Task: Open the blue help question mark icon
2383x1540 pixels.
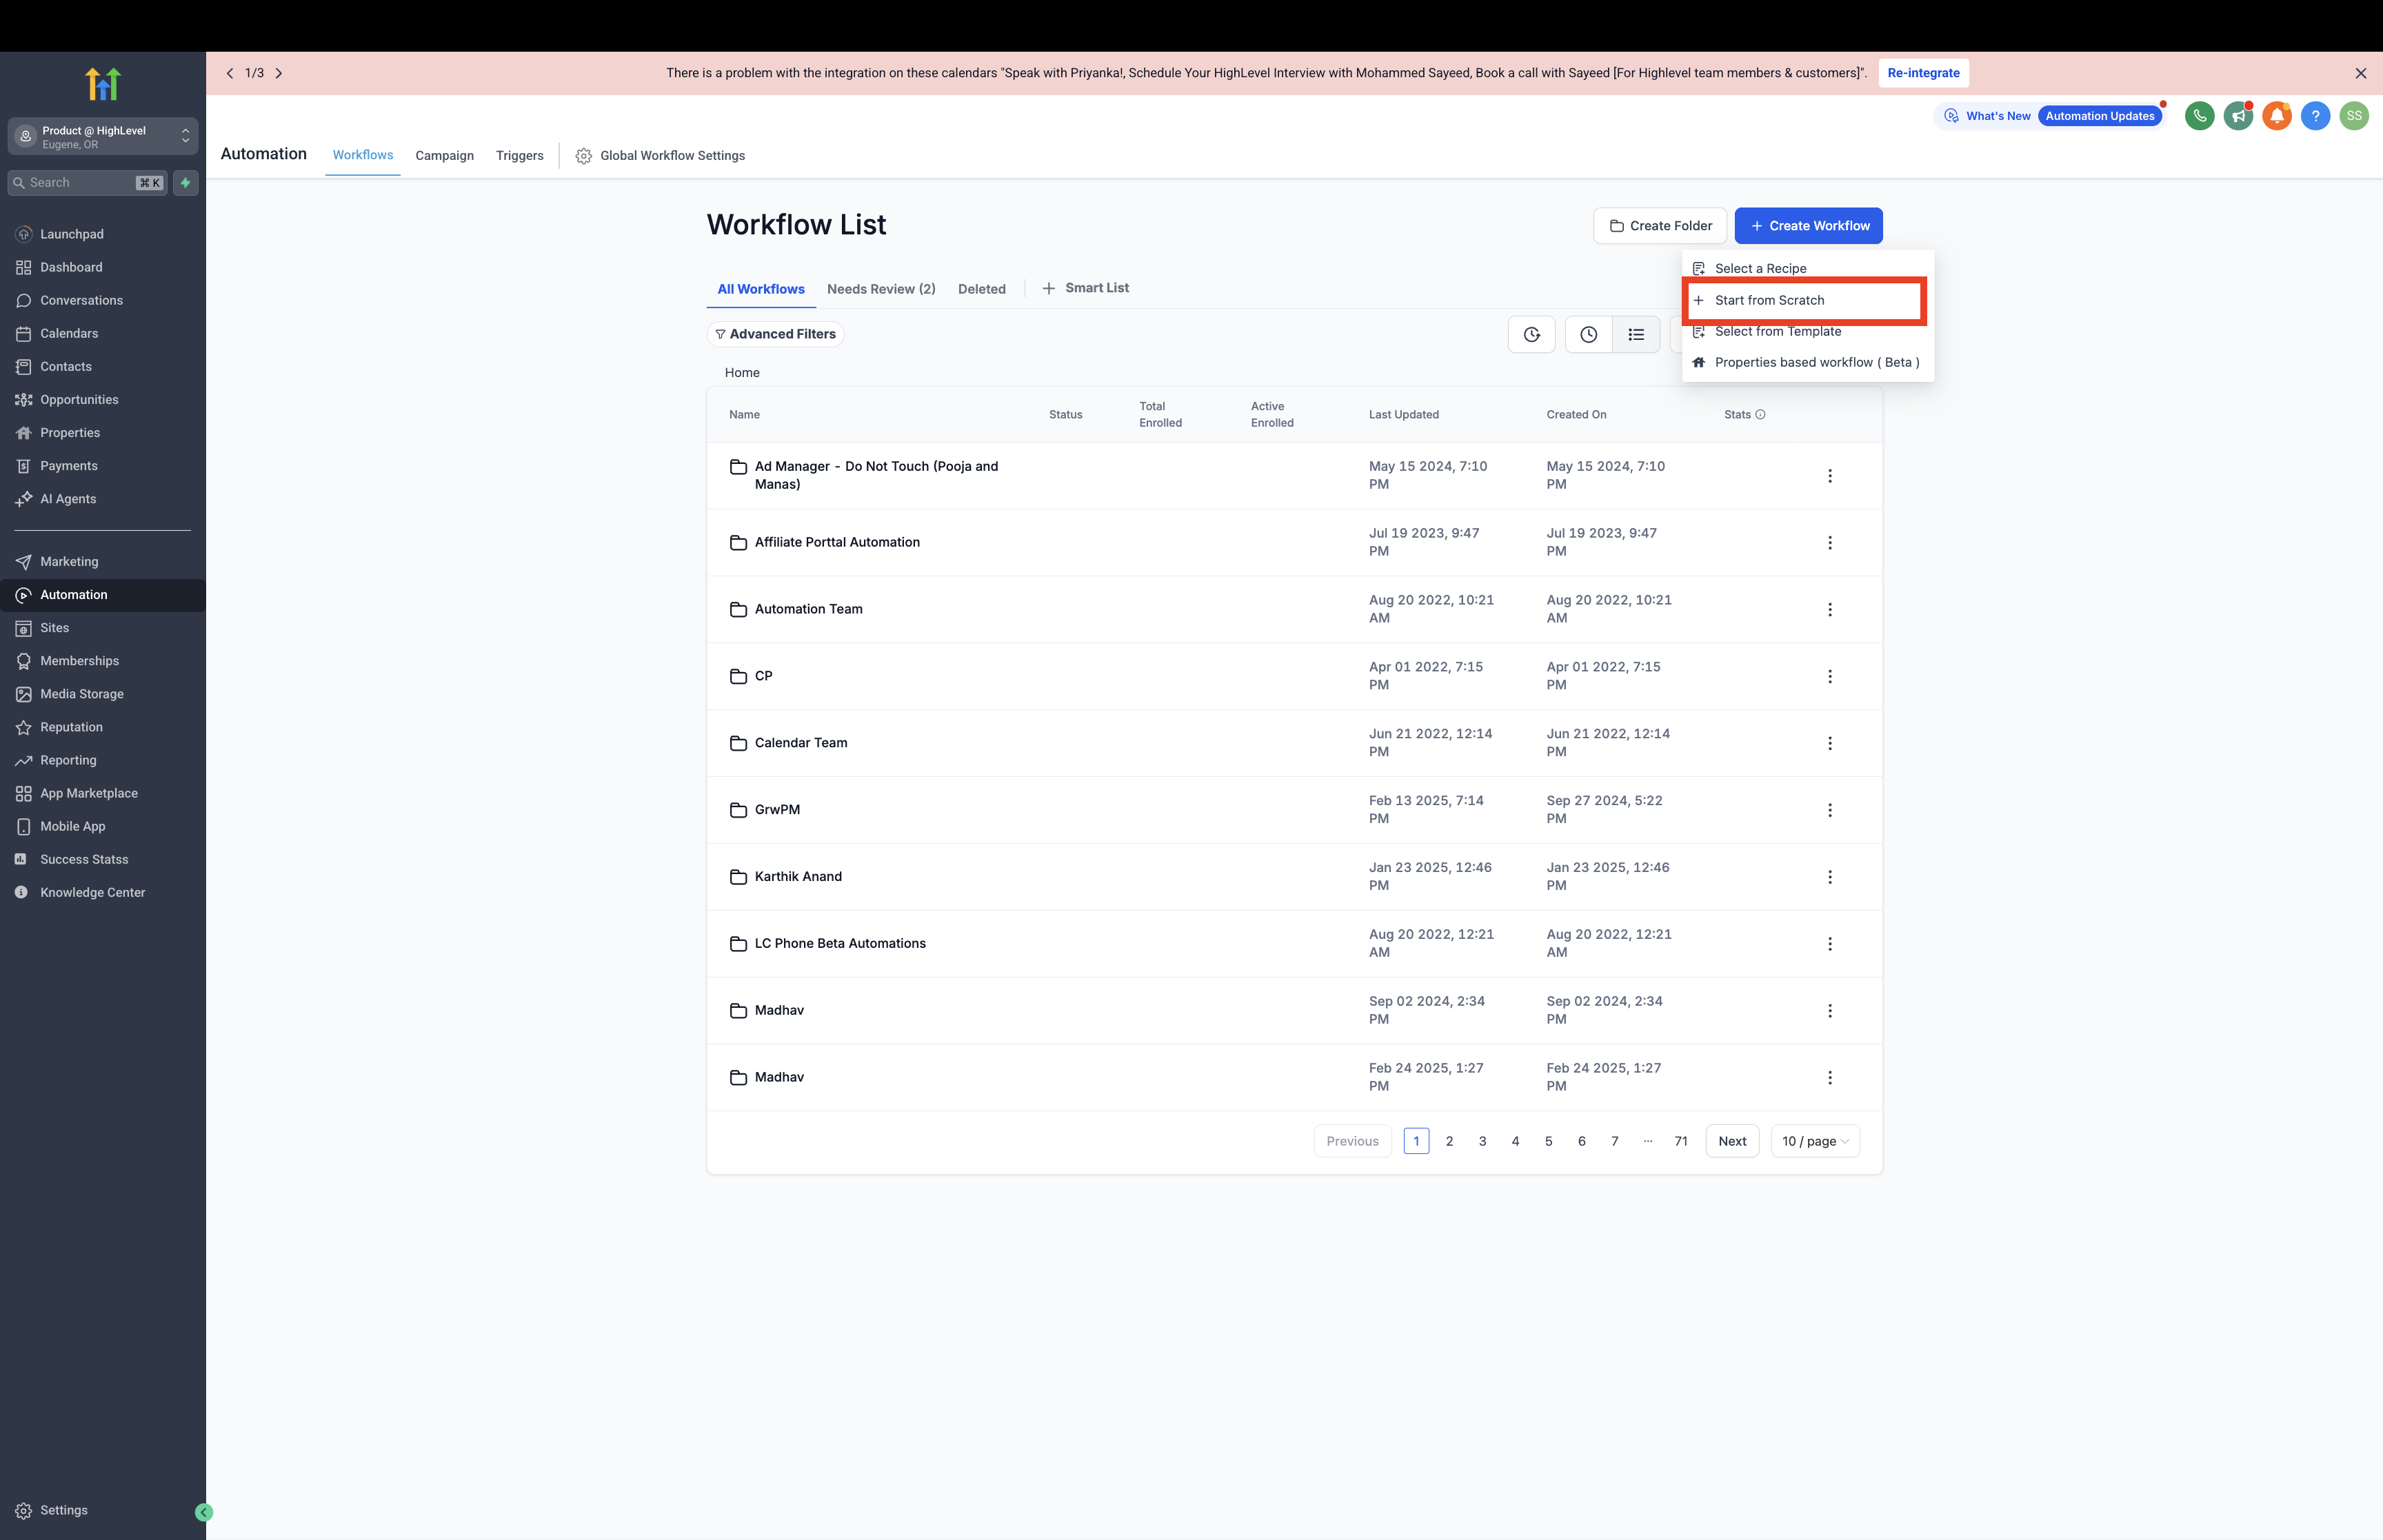Action: [x=2315, y=116]
